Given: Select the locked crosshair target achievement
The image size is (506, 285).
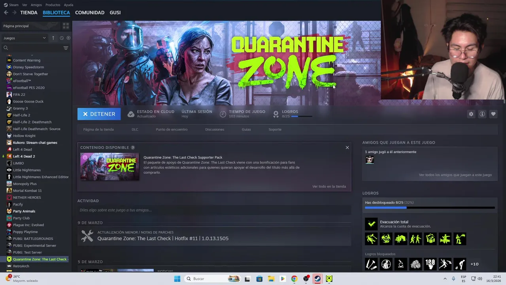Looking at the screenshot, I should pos(386,264).
